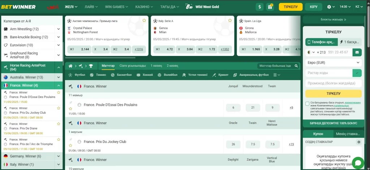The width and height of the screenshot is (370, 170).
Task: Click the match search input field
Action: tap(275, 66)
